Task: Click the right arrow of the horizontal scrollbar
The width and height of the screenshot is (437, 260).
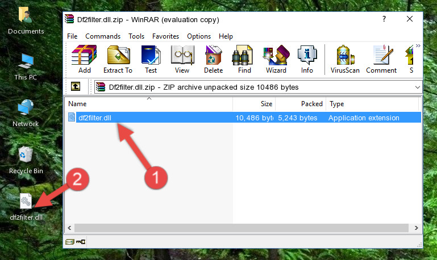Action: [x=416, y=228]
